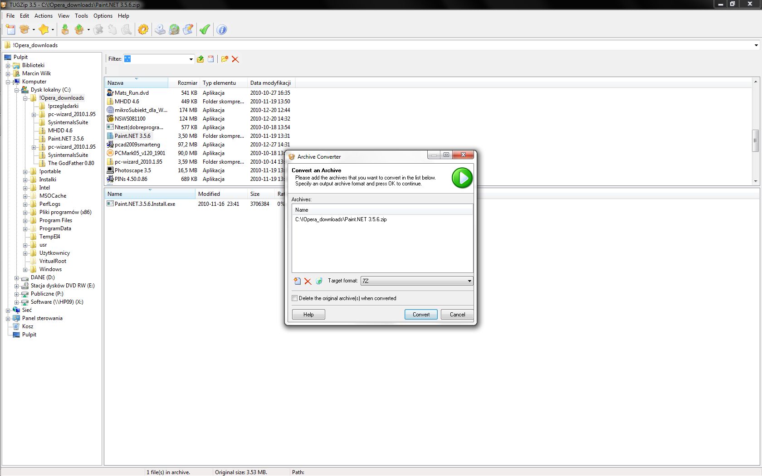This screenshot has width=762, height=476.
Task: Open the dropdown arrow next to Extract icon
Action: (88, 30)
